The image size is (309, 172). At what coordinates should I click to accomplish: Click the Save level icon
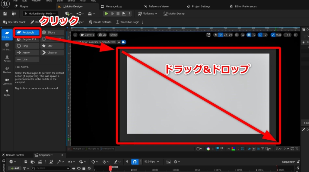(x=5, y=14)
